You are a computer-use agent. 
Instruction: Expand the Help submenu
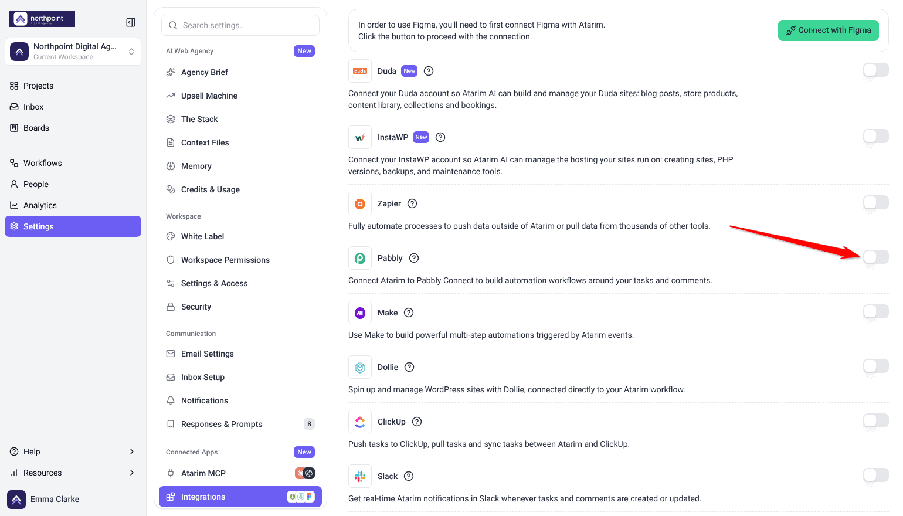73,451
